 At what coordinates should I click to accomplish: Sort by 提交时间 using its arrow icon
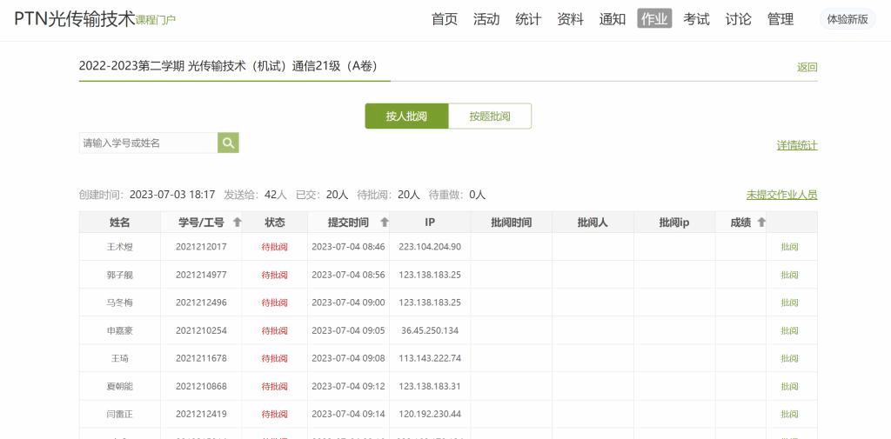(x=385, y=223)
